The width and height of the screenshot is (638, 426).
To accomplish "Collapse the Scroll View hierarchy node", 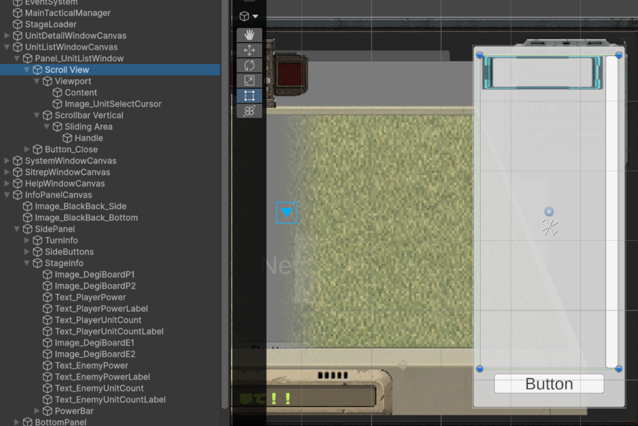I will (27, 70).
